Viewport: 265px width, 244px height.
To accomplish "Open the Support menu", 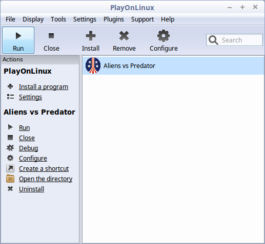I will point(142,19).
